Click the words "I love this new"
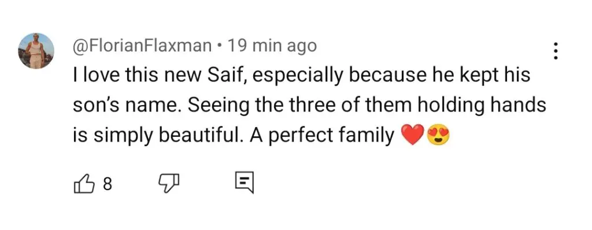The width and height of the screenshot is (592, 230). [x=136, y=76]
